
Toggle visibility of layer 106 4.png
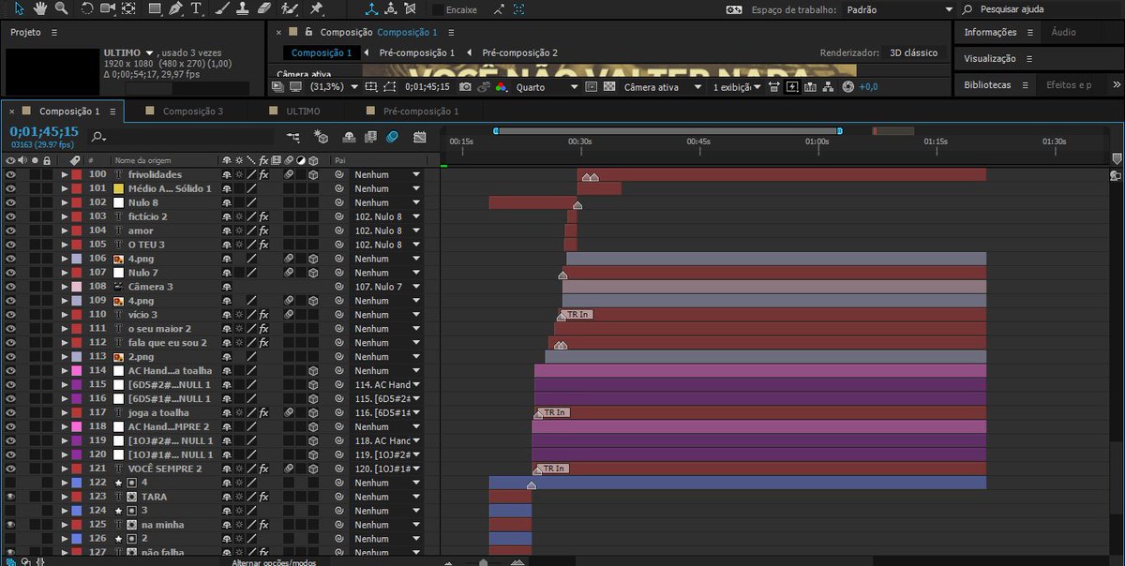tap(10, 259)
